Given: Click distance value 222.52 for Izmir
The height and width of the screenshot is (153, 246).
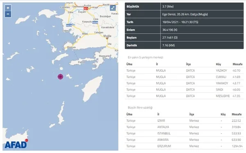Looking at the screenshot, I should [236, 121].
